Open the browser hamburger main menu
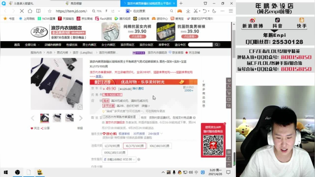315x177 pixels. tap(231, 11)
